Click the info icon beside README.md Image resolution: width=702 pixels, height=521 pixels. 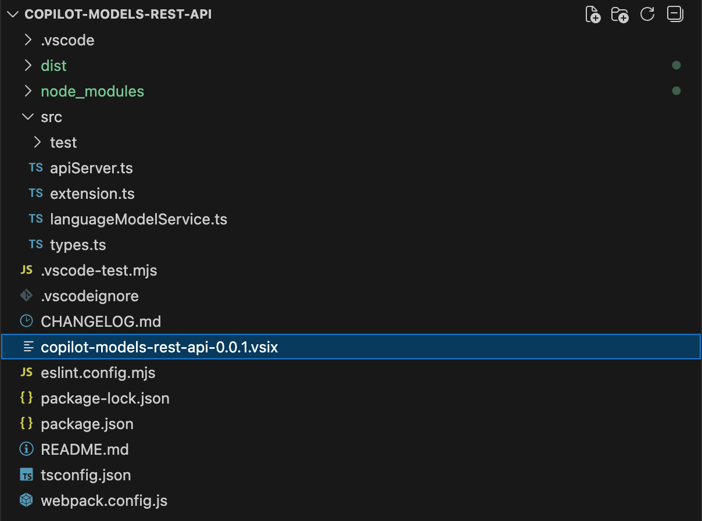26,449
